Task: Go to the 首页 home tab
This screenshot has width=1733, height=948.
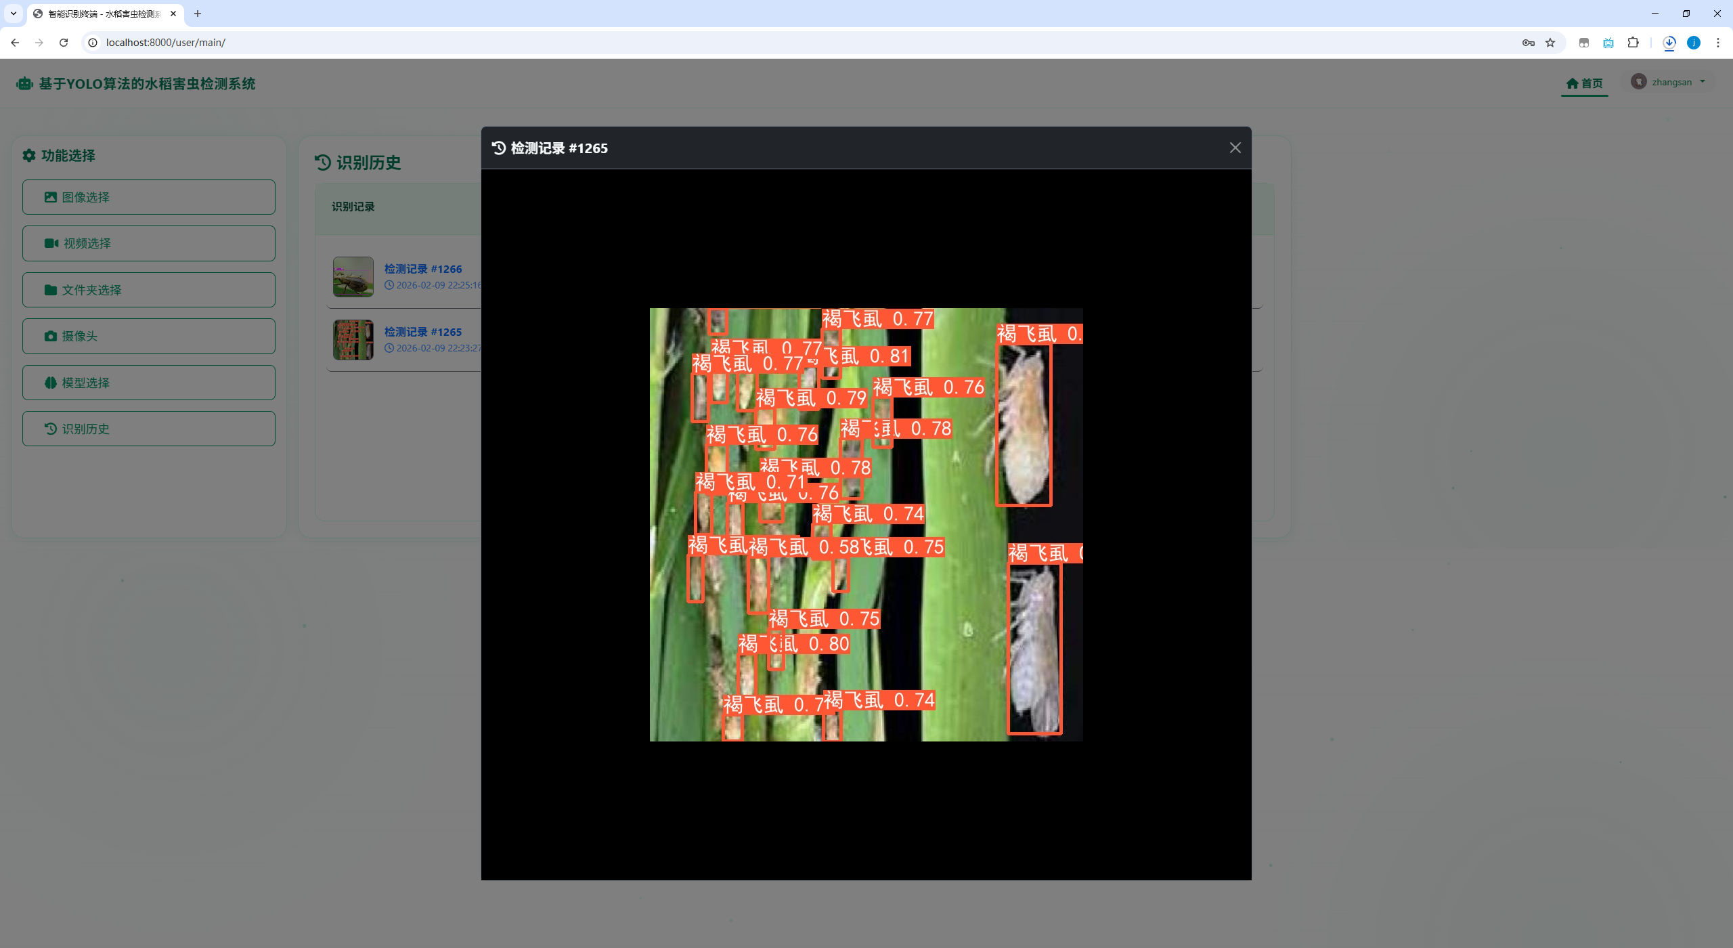Action: coord(1584,83)
